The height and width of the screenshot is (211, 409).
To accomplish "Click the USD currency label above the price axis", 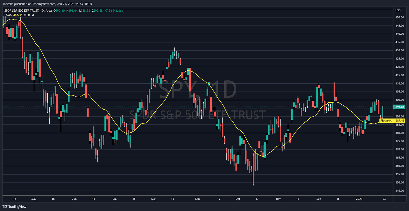I will (398, 10).
